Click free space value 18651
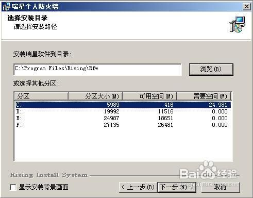This screenshot has height=198, width=253. (x=165, y=118)
